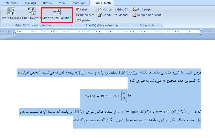Click the Update cross-references icon

tap(77, 20)
